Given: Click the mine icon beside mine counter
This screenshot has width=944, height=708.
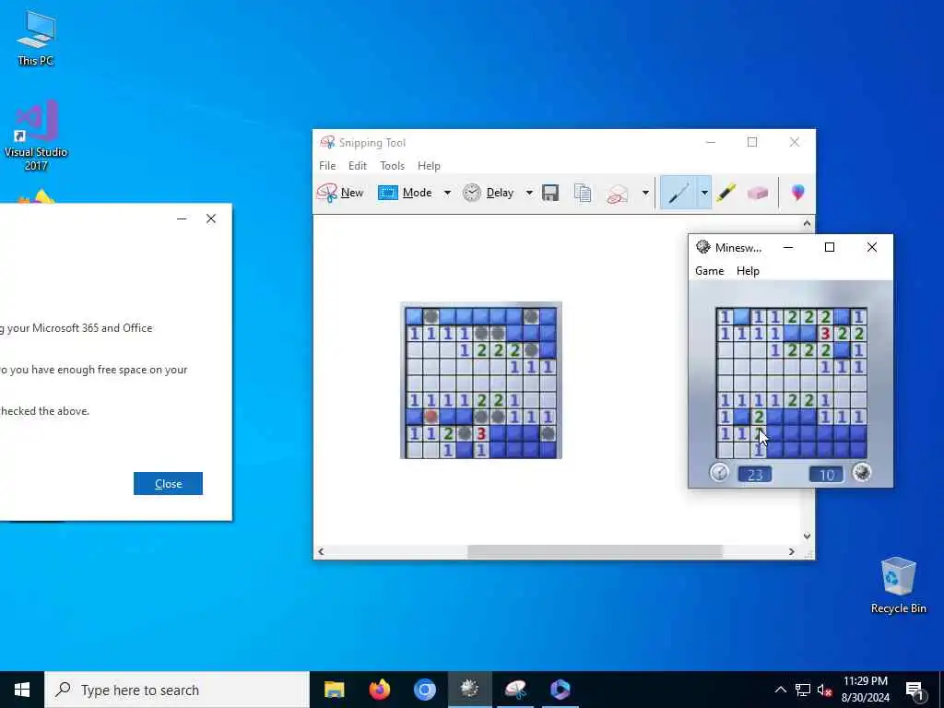Looking at the screenshot, I should (862, 473).
